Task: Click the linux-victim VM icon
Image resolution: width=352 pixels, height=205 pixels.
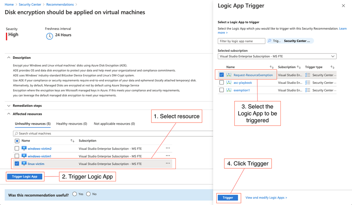Action: pos(24,163)
